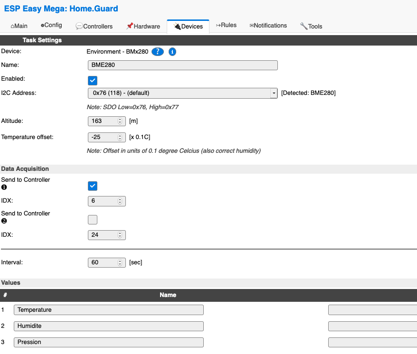Screen dimensions: 417x354
Task: Click the blue question mark help icon
Action: tap(158, 52)
